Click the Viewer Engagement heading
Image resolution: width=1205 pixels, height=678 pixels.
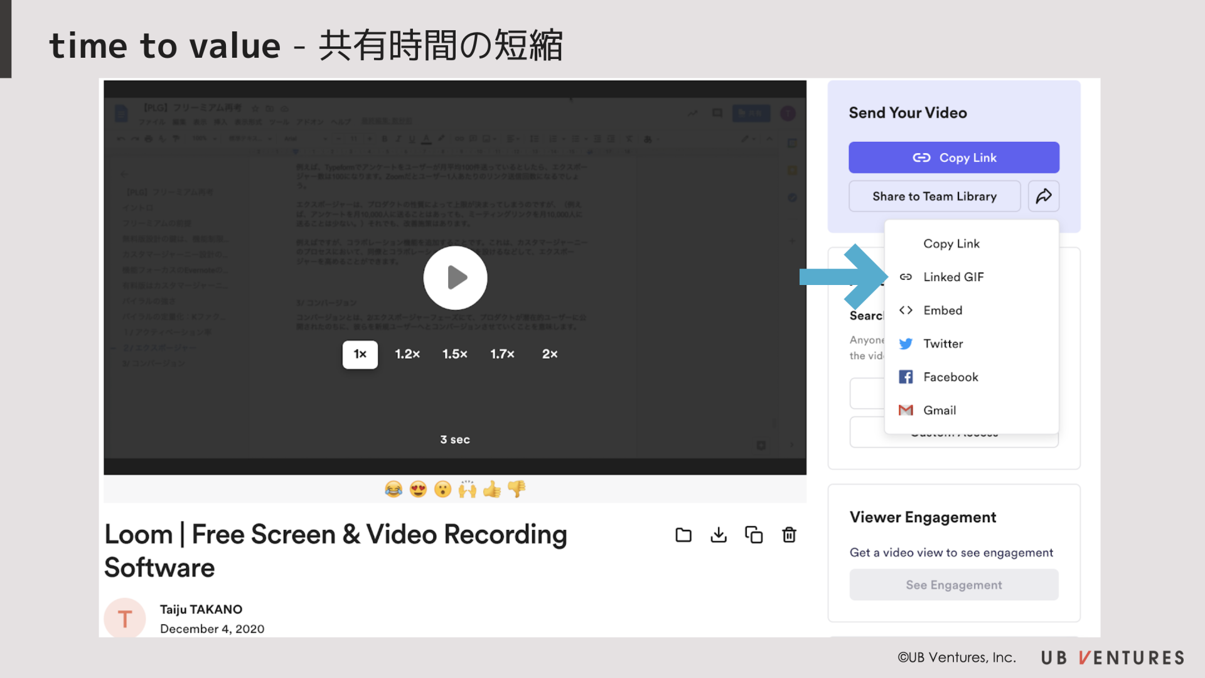(x=923, y=517)
